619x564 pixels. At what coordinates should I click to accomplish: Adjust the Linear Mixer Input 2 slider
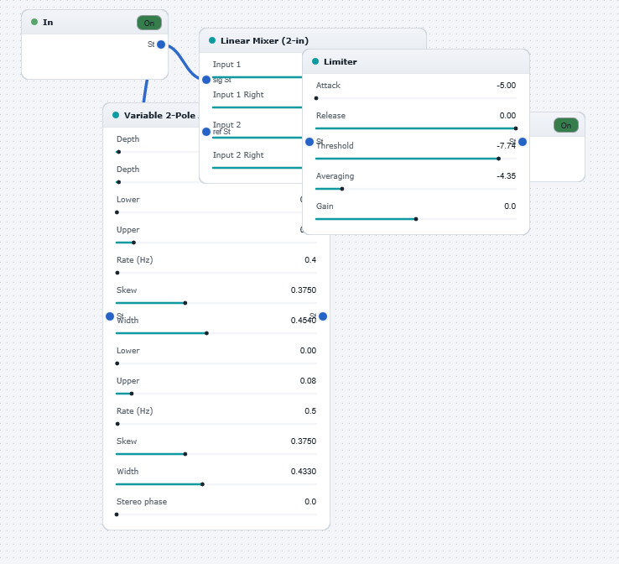tap(257, 138)
